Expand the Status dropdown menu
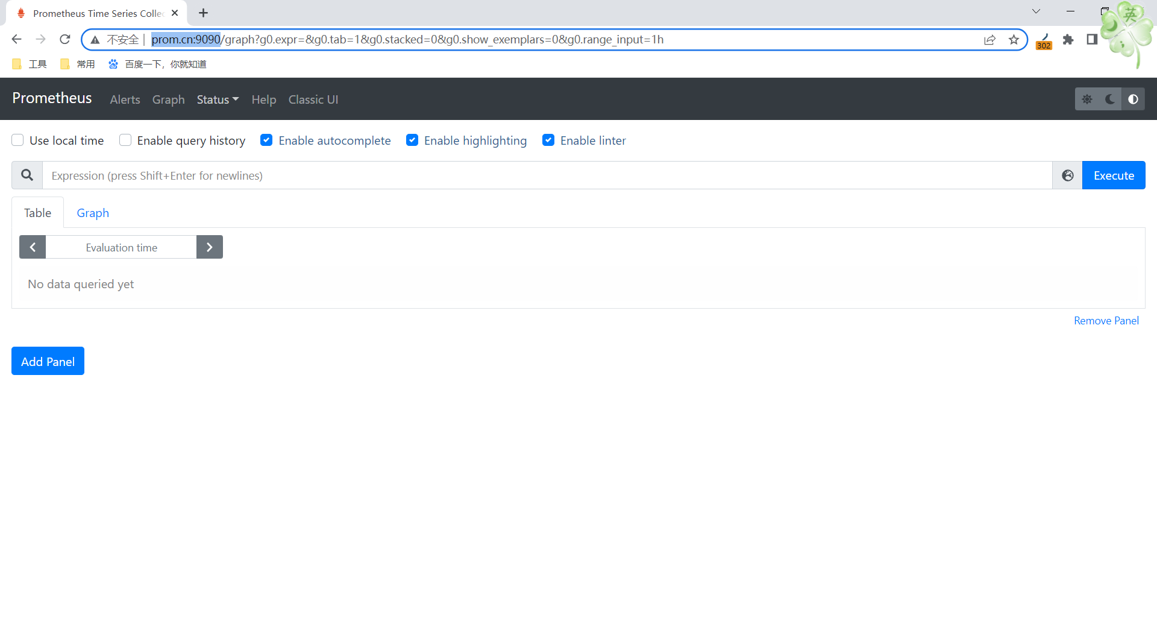1157x621 pixels. pos(218,99)
